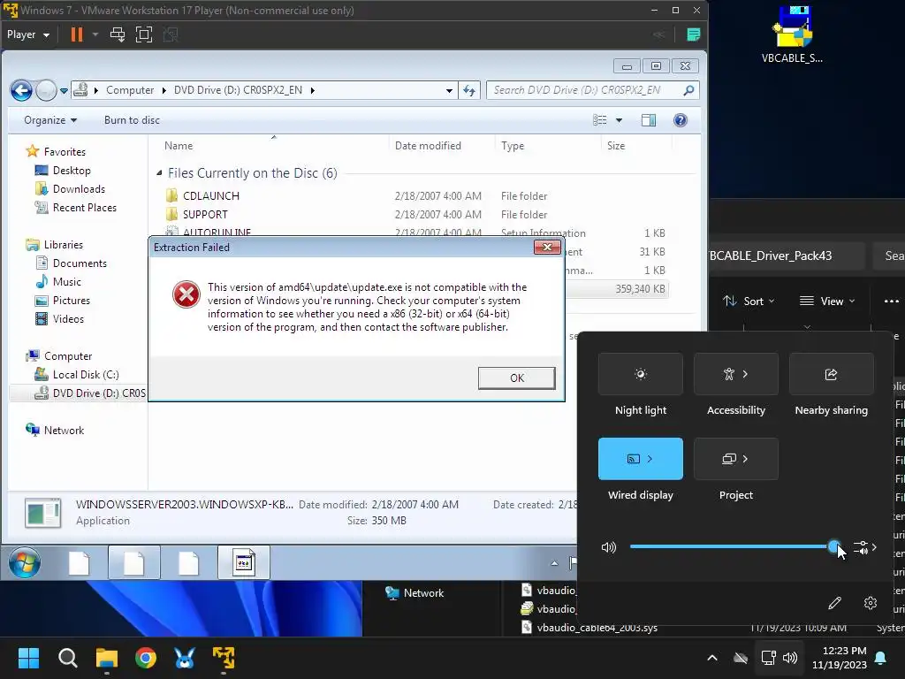Select the SUPPORT folder
Viewport: 905px width, 679px height.
click(205, 214)
